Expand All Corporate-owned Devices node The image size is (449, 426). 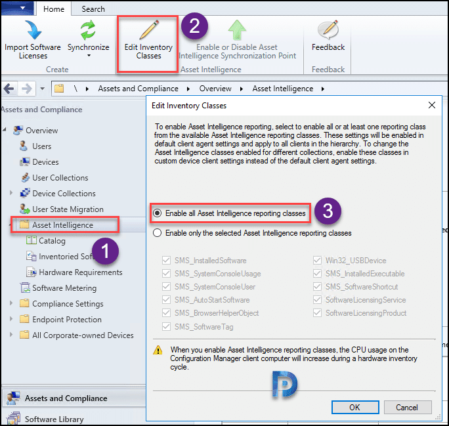coord(11,334)
